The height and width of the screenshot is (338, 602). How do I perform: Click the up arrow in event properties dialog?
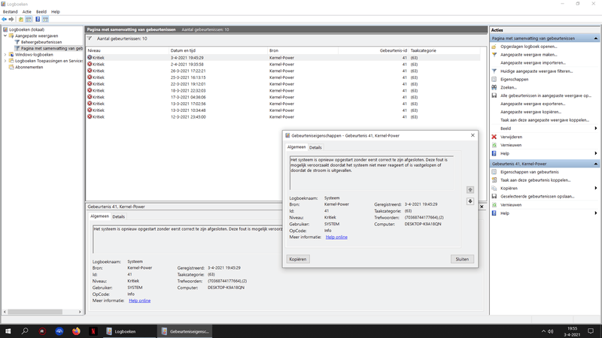point(470,190)
